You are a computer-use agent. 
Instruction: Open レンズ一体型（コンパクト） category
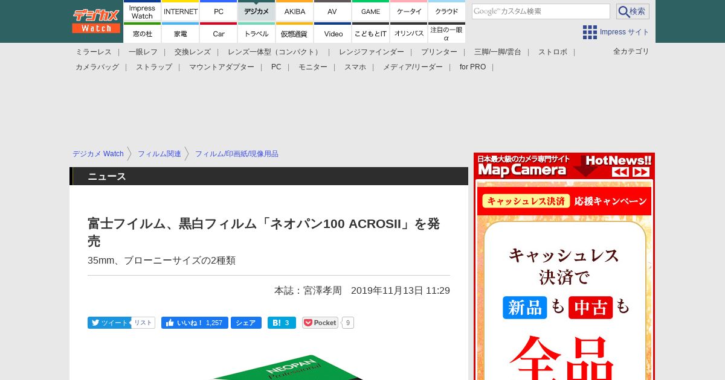click(x=275, y=52)
